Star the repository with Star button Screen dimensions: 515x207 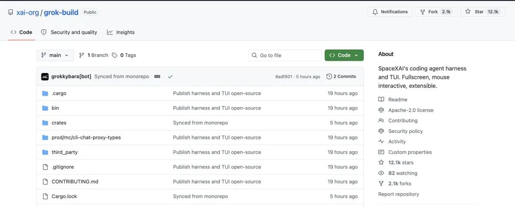click(483, 12)
